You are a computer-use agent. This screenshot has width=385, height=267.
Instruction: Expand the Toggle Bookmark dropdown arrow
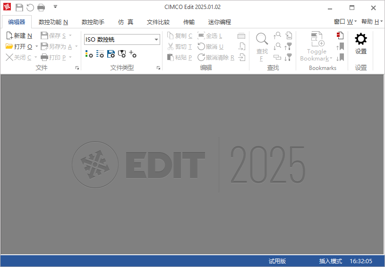[x=331, y=59]
